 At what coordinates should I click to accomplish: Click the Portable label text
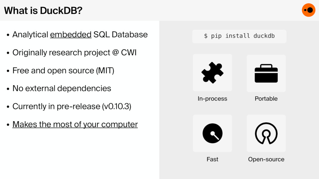pos(266,99)
